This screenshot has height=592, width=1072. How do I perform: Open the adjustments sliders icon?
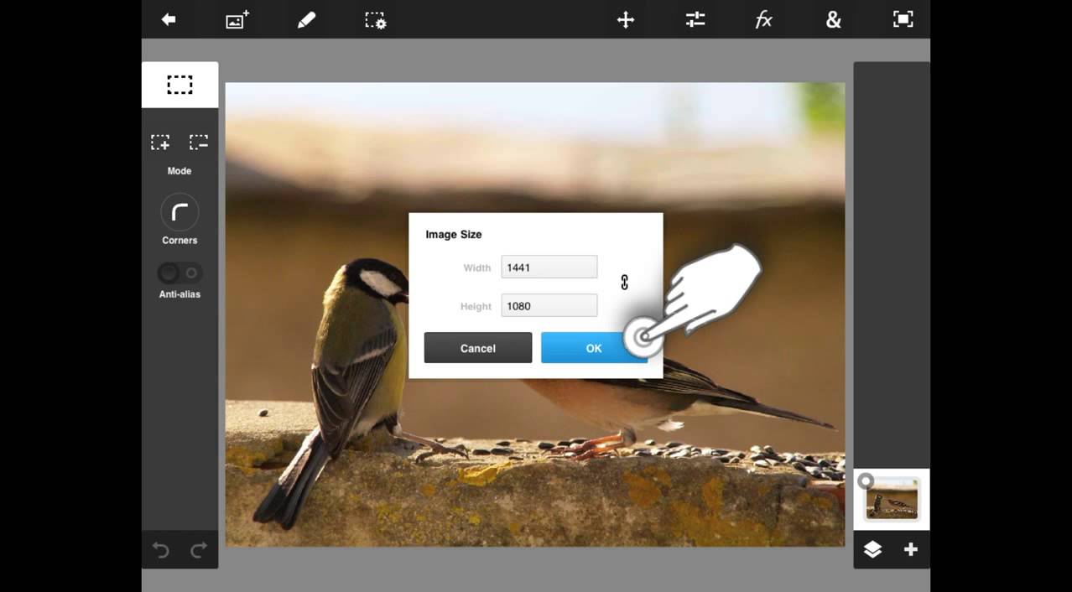tap(695, 19)
